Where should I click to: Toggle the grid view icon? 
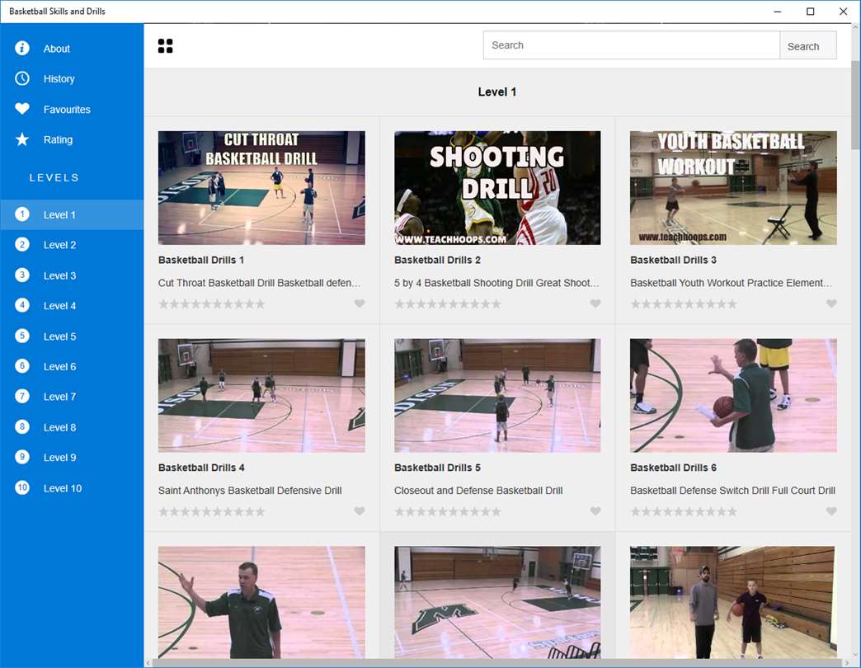point(165,46)
